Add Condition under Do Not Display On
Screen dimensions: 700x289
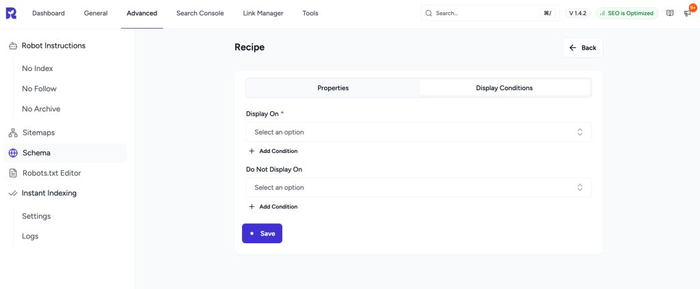click(273, 206)
